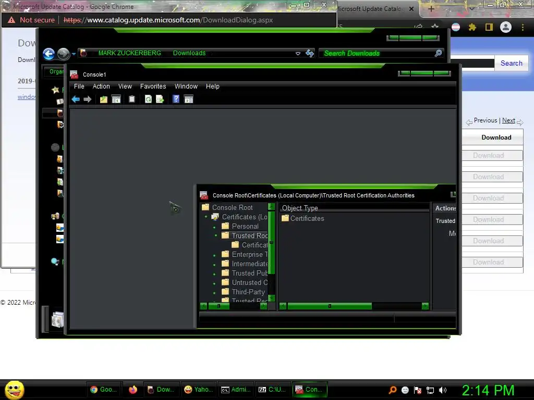
Task: Expand the Enterprise Trust node
Action: [214, 255]
